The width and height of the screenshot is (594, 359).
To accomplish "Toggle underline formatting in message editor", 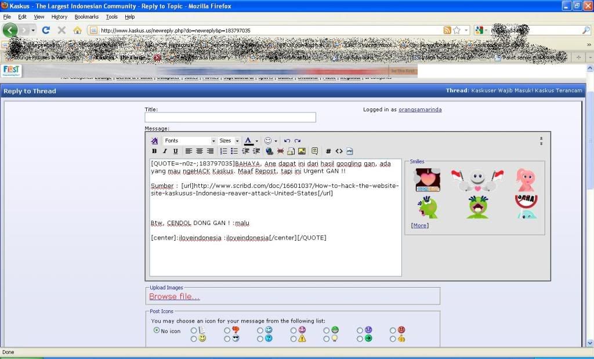I will point(175,151).
